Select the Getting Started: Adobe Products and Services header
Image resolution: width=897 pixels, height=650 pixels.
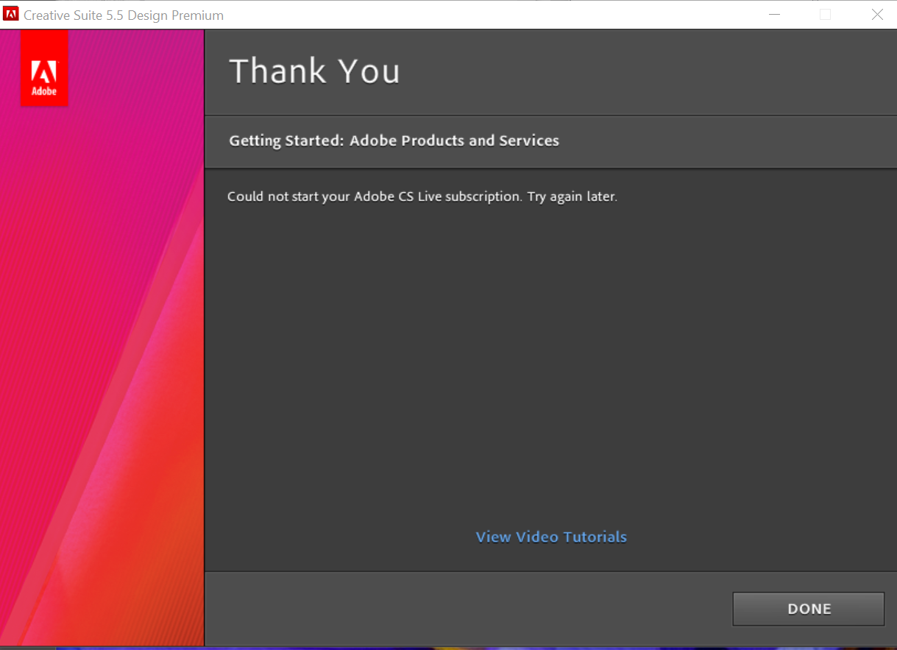point(394,141)
